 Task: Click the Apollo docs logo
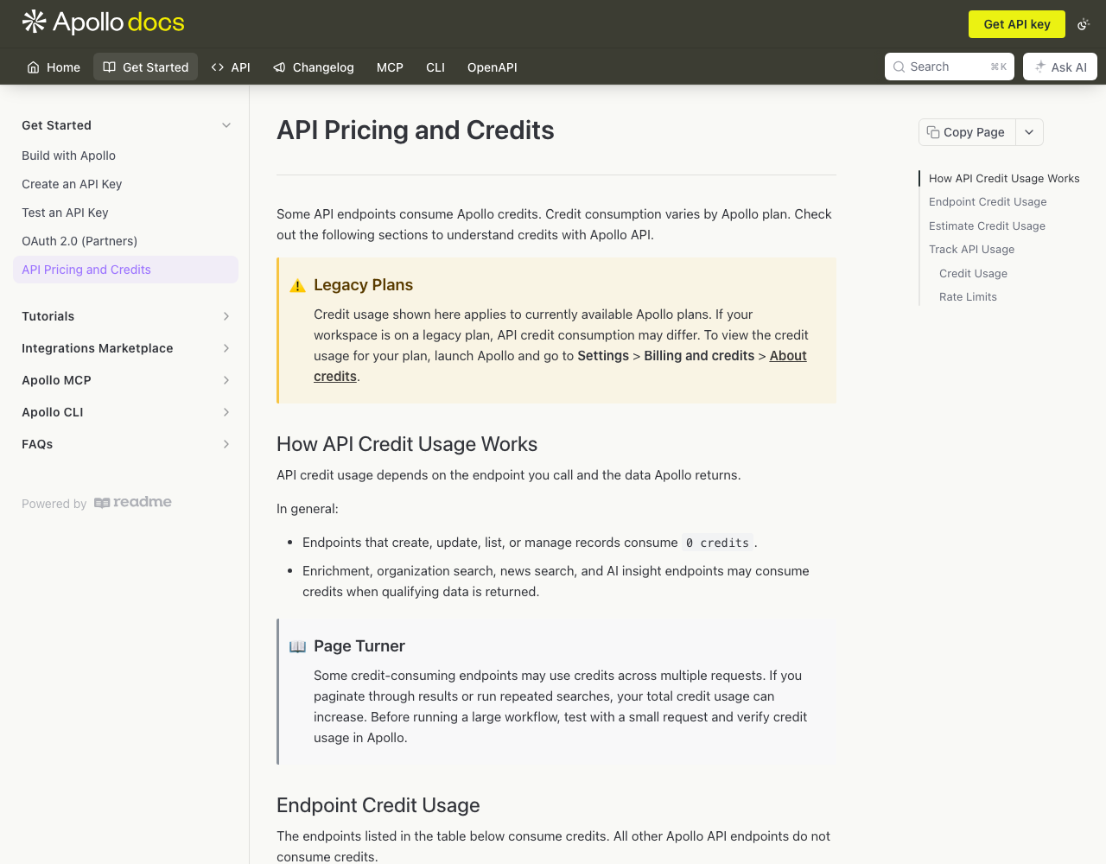click(x=103, y=22)
